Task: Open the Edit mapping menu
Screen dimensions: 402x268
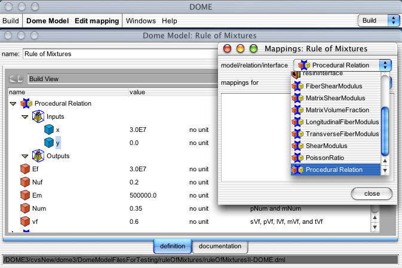Action: [x=97, y=21]
